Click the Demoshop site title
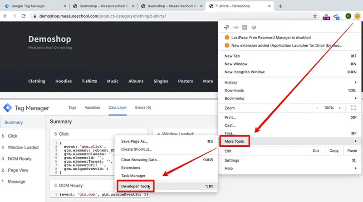 pos(49,39)
